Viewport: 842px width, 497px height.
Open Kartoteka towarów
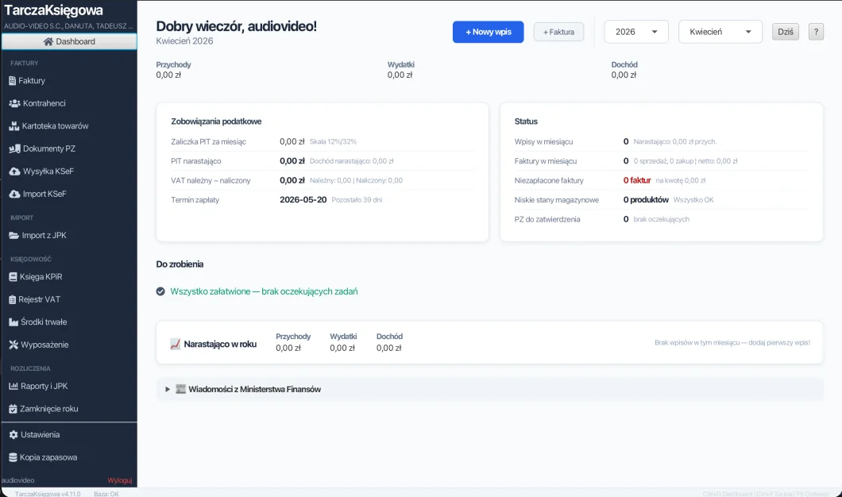point(54,125)
